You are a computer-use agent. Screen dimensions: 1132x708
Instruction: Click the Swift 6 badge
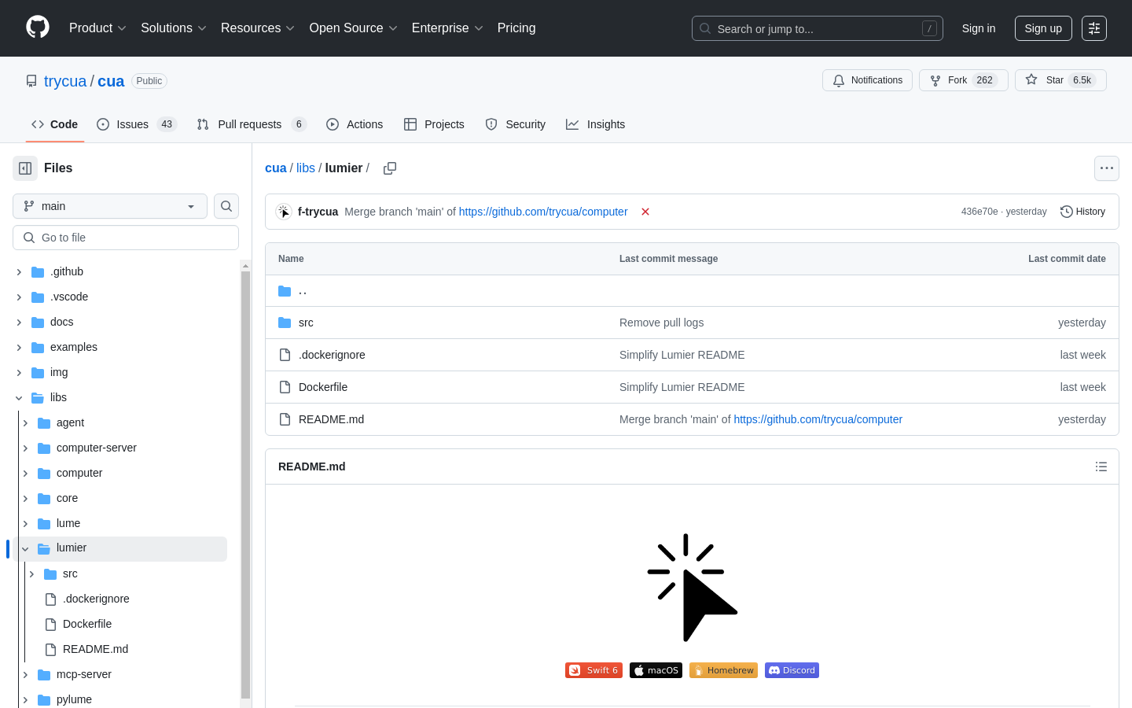[594, 670]
